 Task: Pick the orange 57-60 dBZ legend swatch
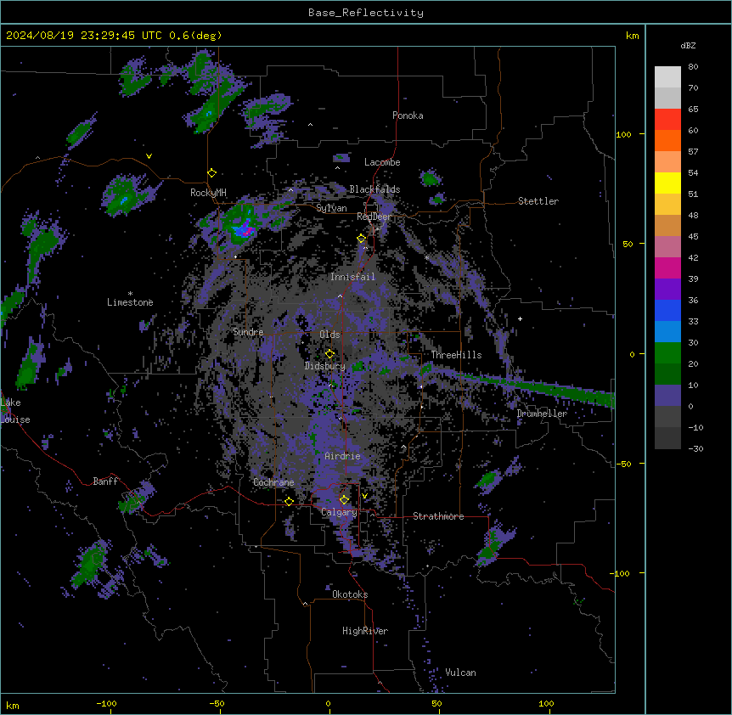tap(667, 140)
